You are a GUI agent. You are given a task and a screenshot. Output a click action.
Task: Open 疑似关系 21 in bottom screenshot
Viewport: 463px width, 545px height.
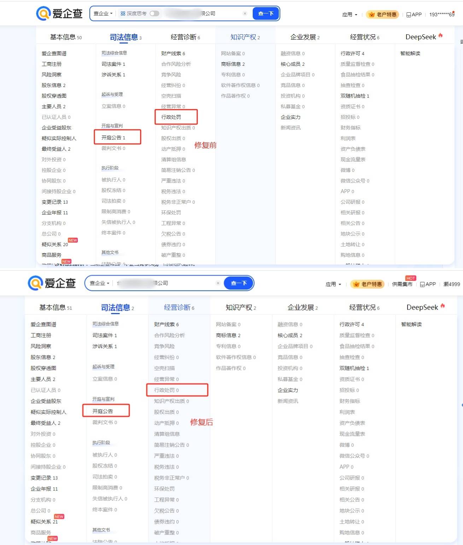click(44, 522)
